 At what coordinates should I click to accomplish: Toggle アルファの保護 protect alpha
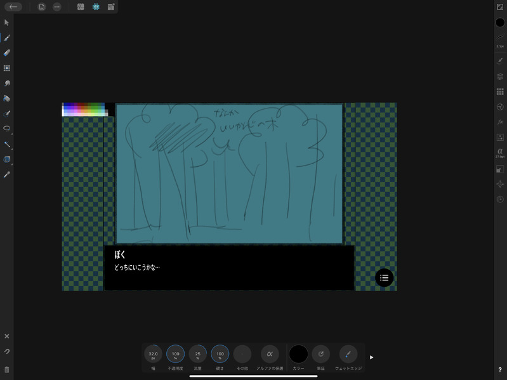click(270, 354)
